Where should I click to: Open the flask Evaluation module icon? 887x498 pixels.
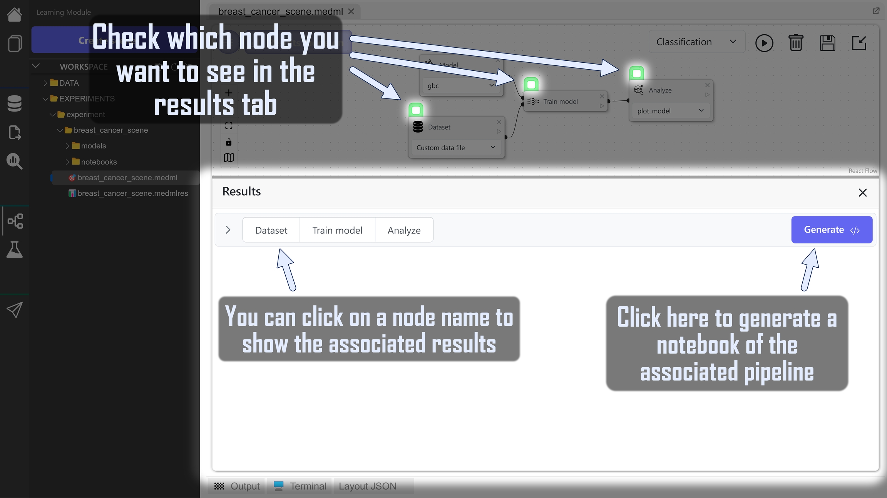tap(15, 250)
